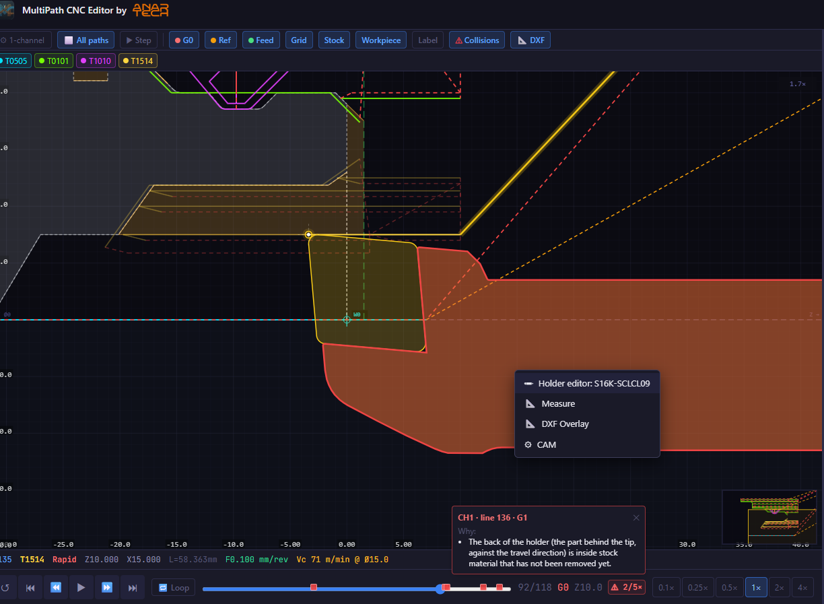This screenshot has width=824, height=604.
Task: Open the DXF toolbar button
Action: coord(530,40)
